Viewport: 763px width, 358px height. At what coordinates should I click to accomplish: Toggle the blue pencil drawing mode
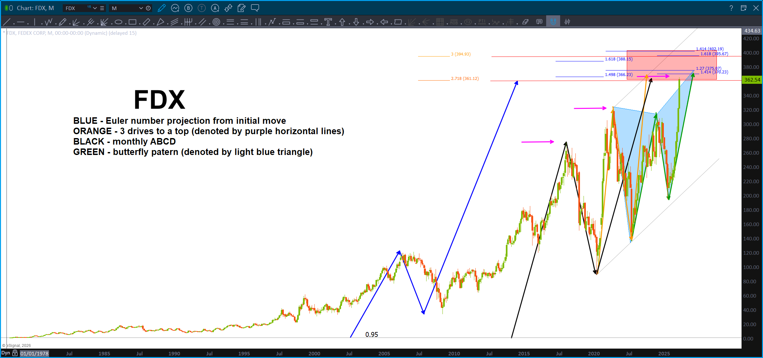click(x=162, y=8)
